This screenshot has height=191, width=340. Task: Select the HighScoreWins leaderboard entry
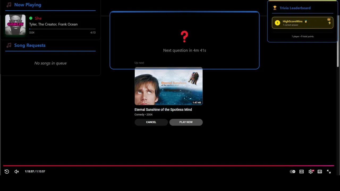[x=303, y=23]
